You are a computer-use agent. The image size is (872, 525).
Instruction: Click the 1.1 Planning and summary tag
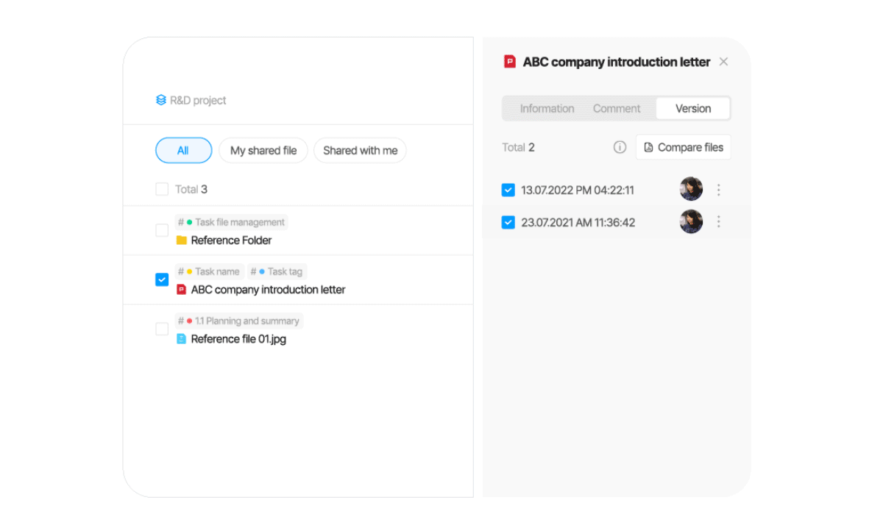pyautogui.click(x=238, y=321)
